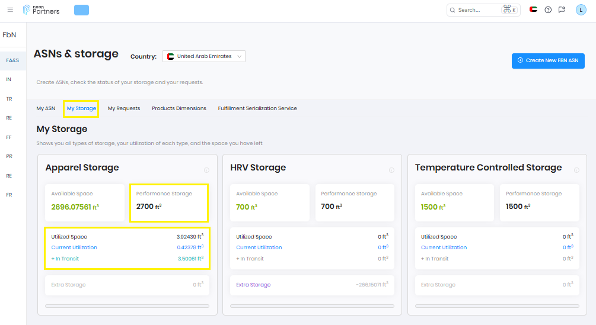The image size is (596, 325).
Task: Select FR in left sidebar
Action: click(9, 195)
